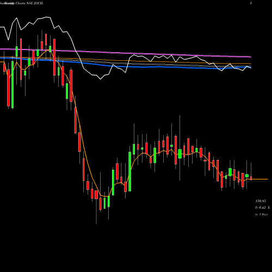Screen dimensions: 272x272
Task: Click the orange short moving average tail at right
Action: click(260, 179)
